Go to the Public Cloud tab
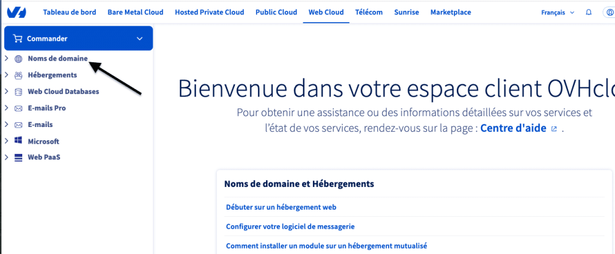 pyautogui.click(x=276, y=12)
